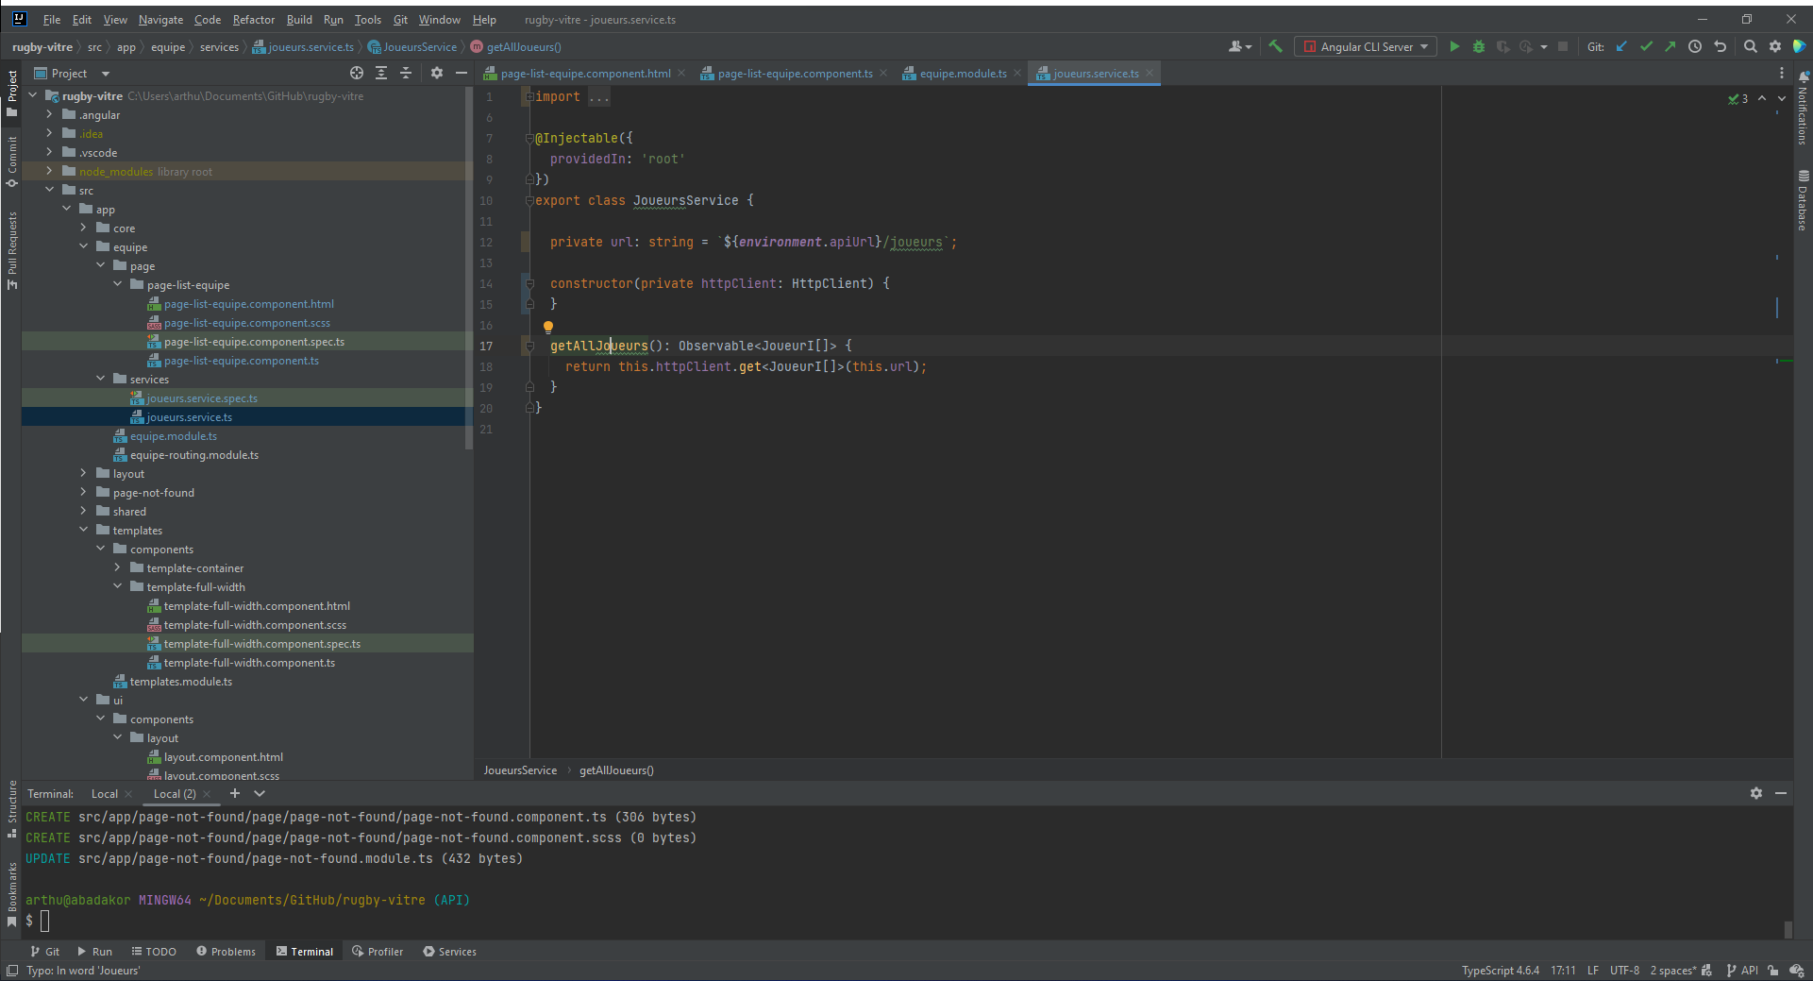Screen dimensions: 1813x981
Task: Open the Services tool window
Action: (450, 952)
